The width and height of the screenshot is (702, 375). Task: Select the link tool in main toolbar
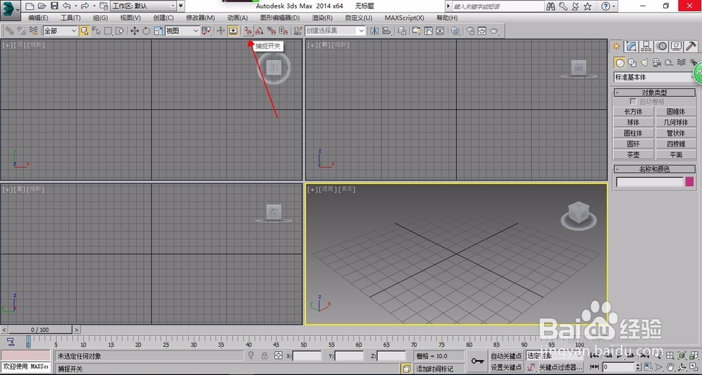(9, 30)
